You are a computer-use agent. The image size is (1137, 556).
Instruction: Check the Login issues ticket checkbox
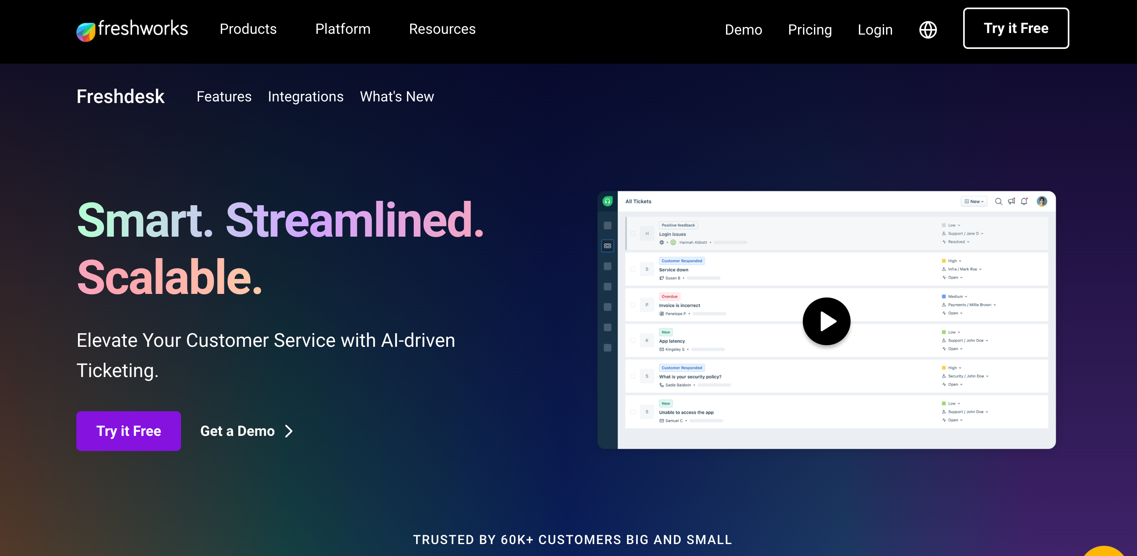click(633, 233)
